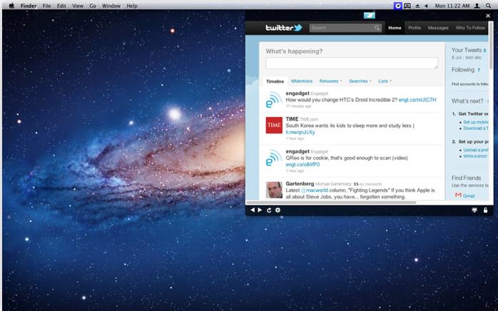
Task: Click the vertical scrollbar of the popup
Action: pyautogui.click(x=491, y=45)
